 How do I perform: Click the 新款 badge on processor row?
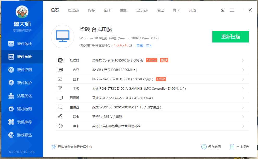point(164,60)
